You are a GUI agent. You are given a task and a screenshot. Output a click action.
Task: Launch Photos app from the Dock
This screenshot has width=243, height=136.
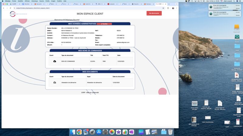[112, 132]
